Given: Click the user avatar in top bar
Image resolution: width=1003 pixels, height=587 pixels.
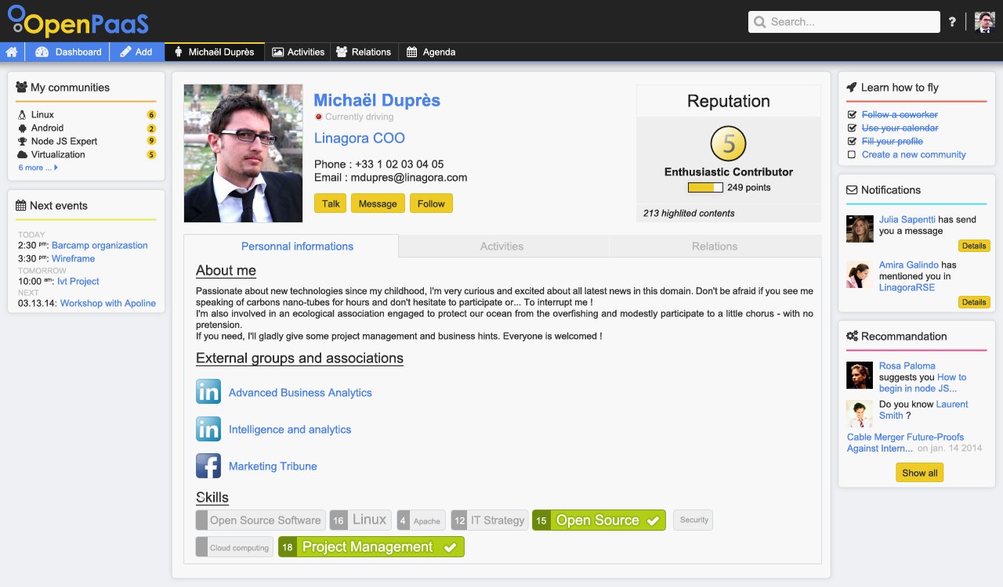Looking at the screenshot, I should point(984,22).
